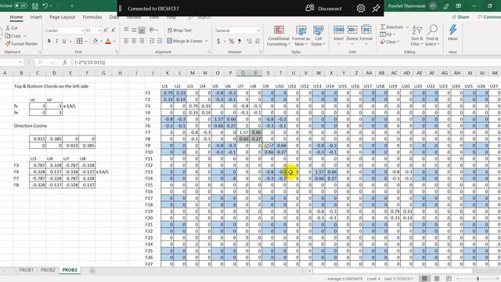Click AutoSum

[392, 27]
